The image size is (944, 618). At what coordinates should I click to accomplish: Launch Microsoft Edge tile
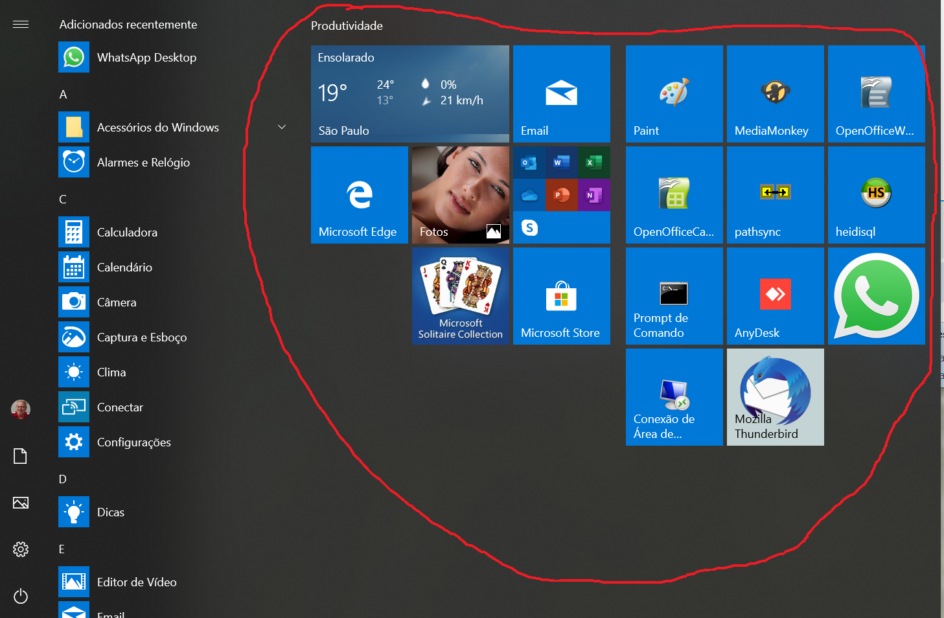[359, 194]
